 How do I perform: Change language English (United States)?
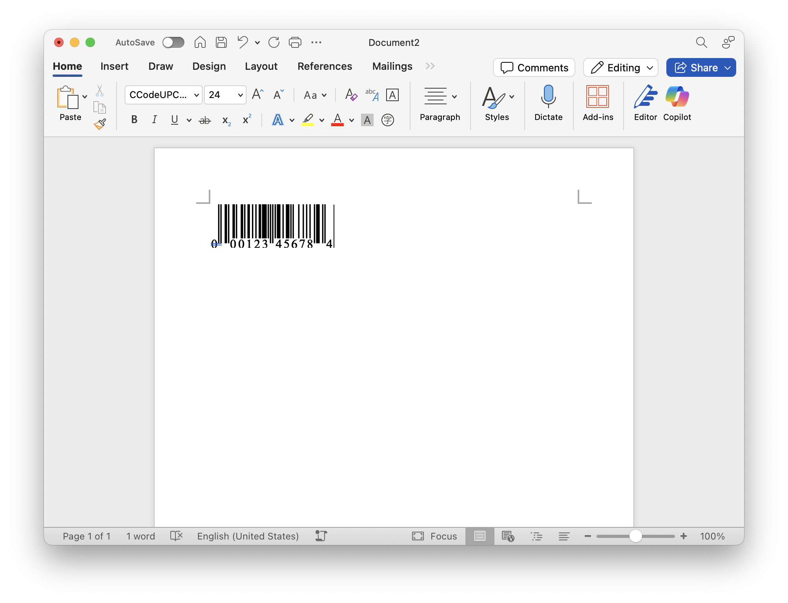pyautogui.click(x=248, y=536)
